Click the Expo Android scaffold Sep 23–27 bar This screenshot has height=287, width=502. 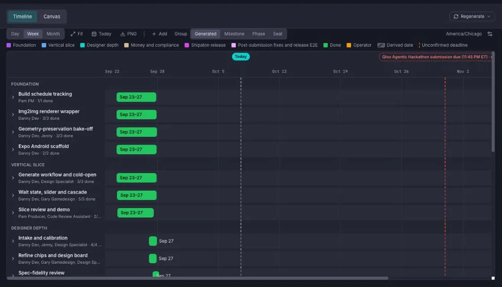pyautogui.click(x=136, y=149)
